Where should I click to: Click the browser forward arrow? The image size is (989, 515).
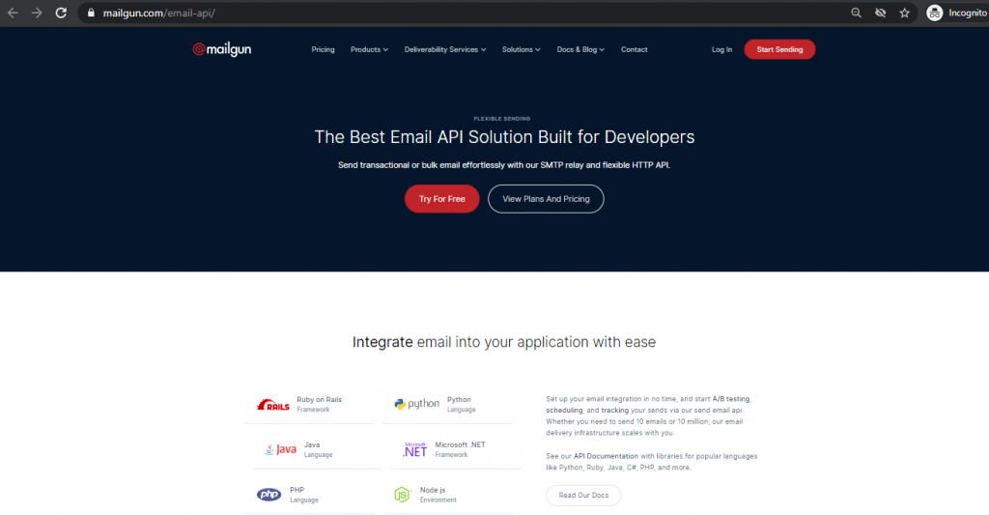tap(37, 13)
